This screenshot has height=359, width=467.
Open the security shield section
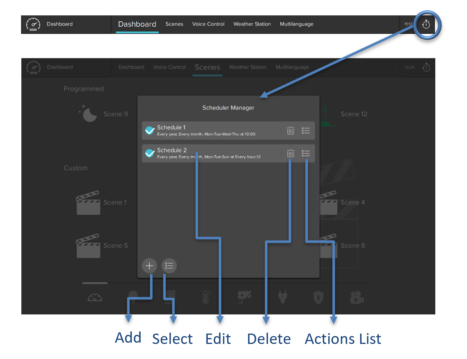318,297
